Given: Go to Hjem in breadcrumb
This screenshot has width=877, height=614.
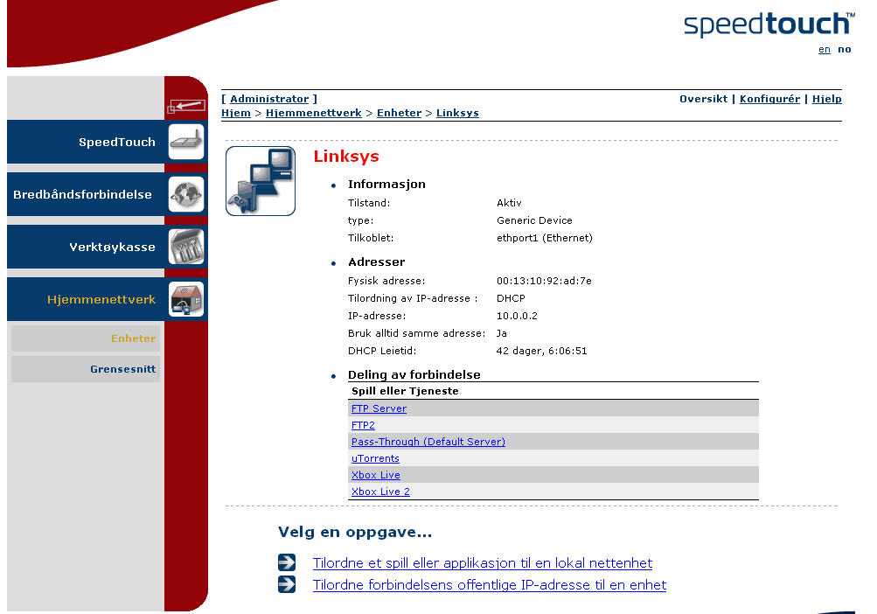Looking at the screenshot, I should [x=235, y=113].
